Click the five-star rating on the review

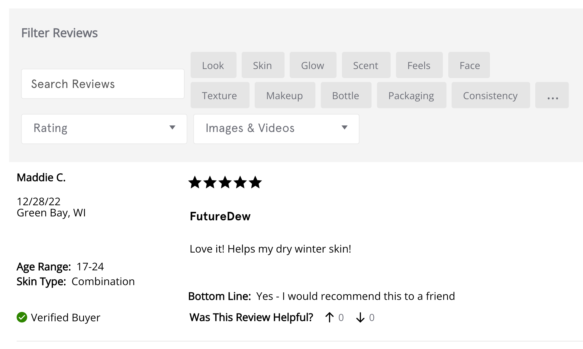tap(225, 182)
